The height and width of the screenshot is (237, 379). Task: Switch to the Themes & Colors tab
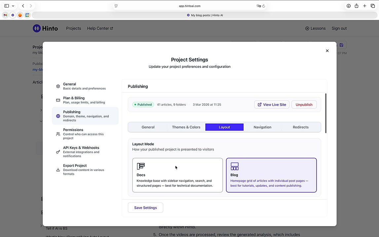[x=186, y=127]
